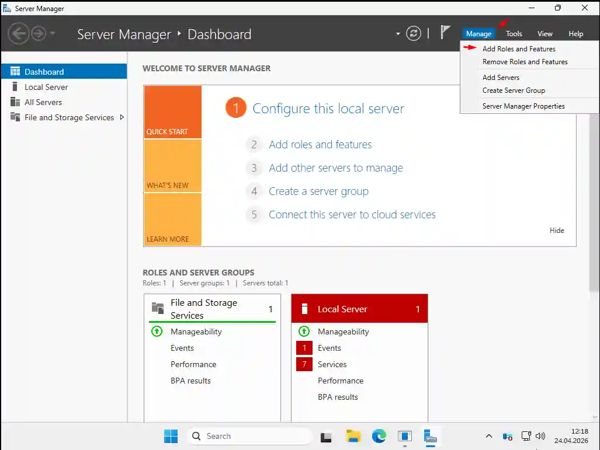Click Local Server icon in sidebar
The image size is (600, 450).
click(15, 86)
